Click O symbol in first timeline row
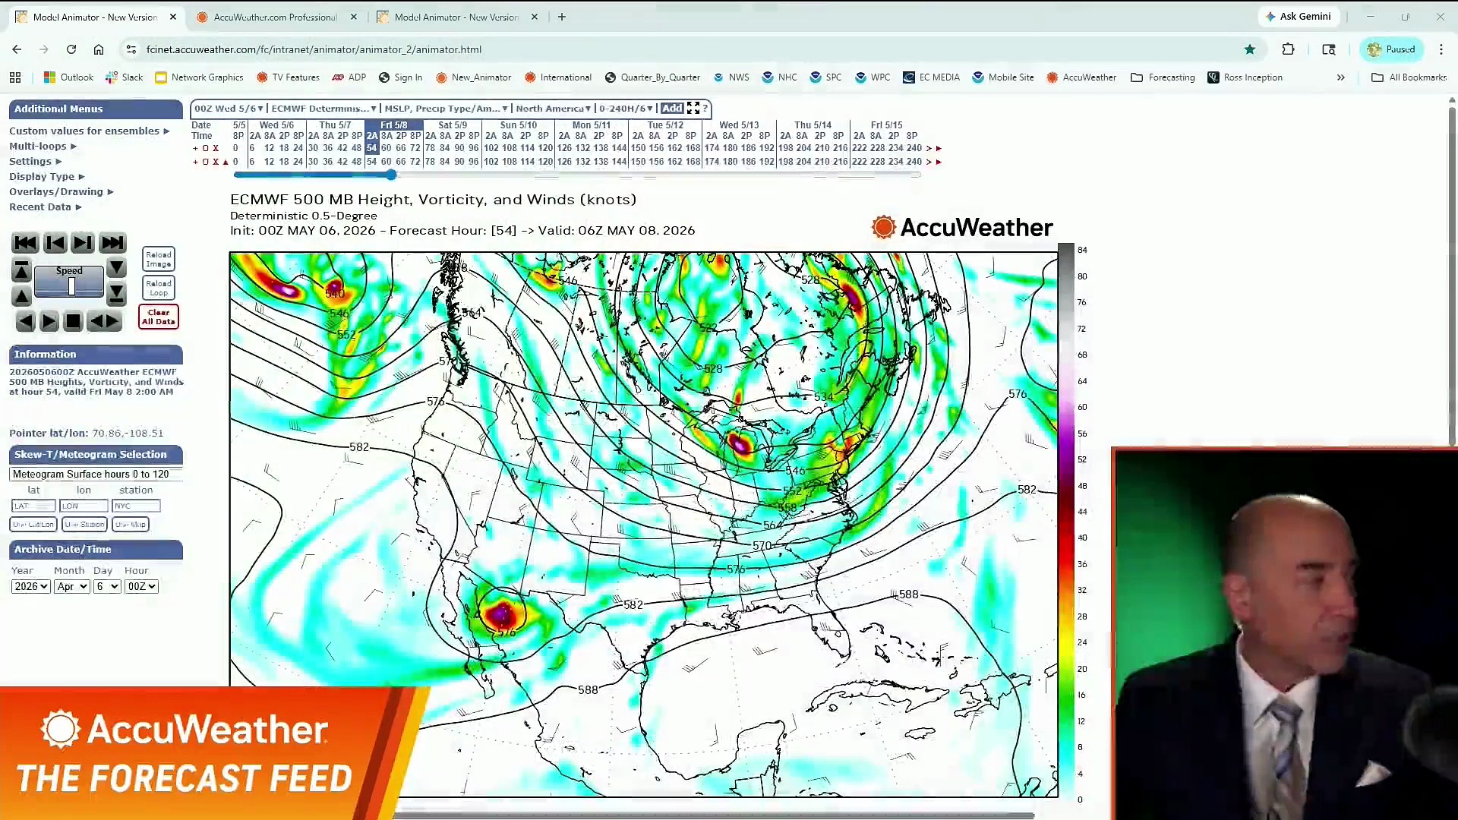Screen dimensions: 1458x820 [x=205, y=148]
